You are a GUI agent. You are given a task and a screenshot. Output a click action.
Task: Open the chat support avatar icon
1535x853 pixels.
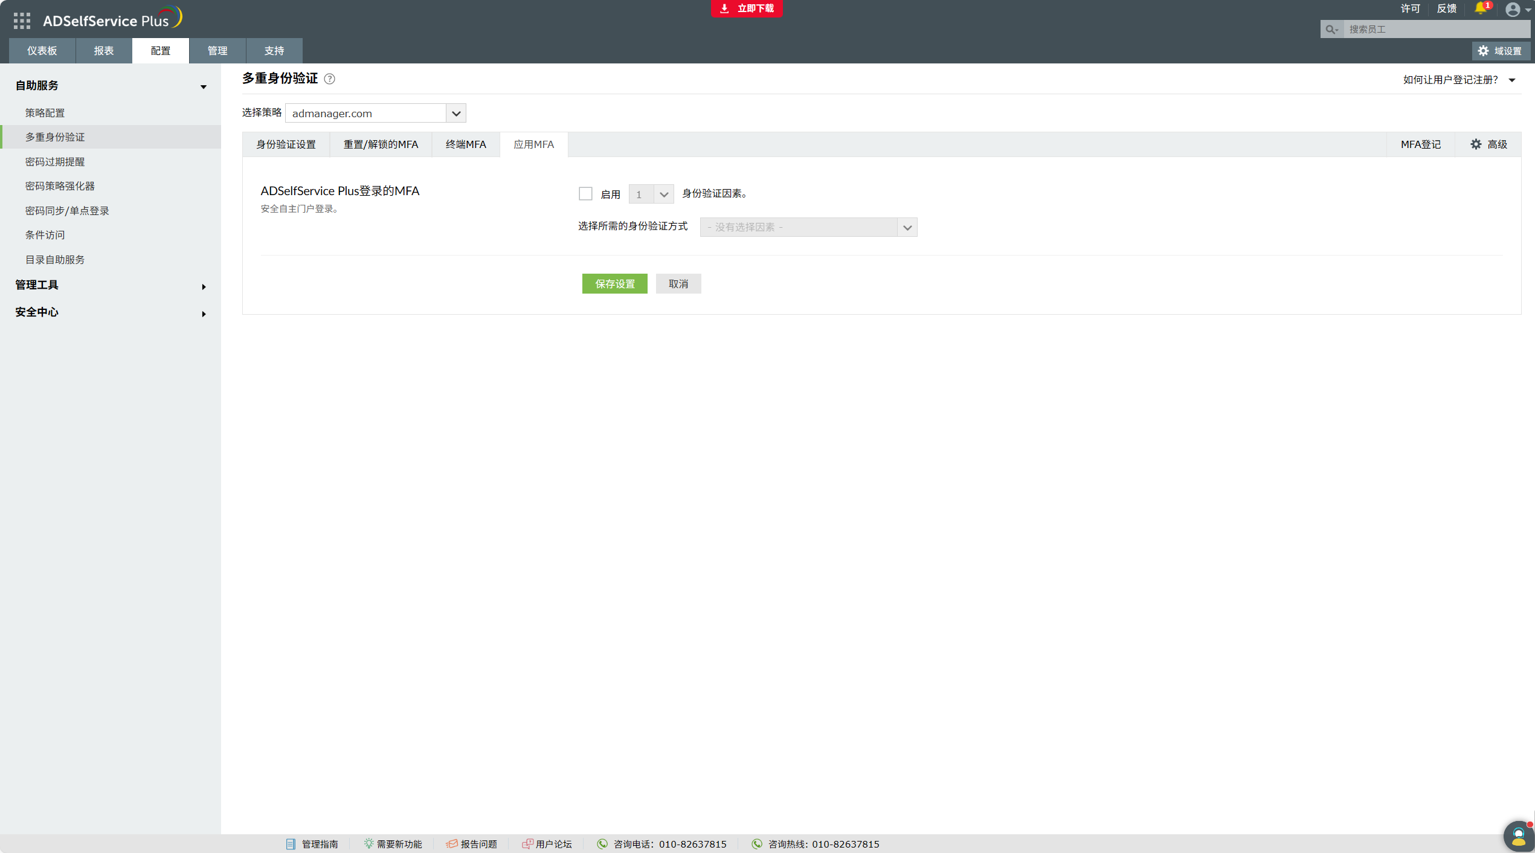pos(1517,836)
